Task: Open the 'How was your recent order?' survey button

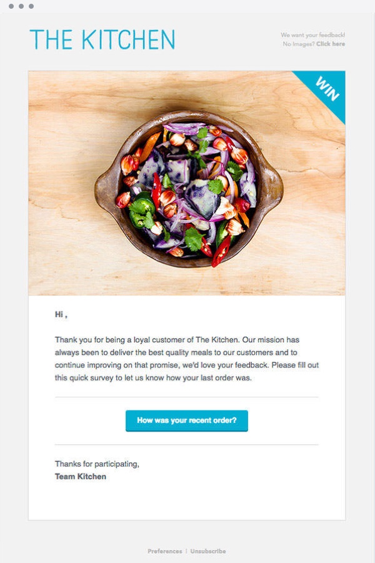Action: point(187,420)
